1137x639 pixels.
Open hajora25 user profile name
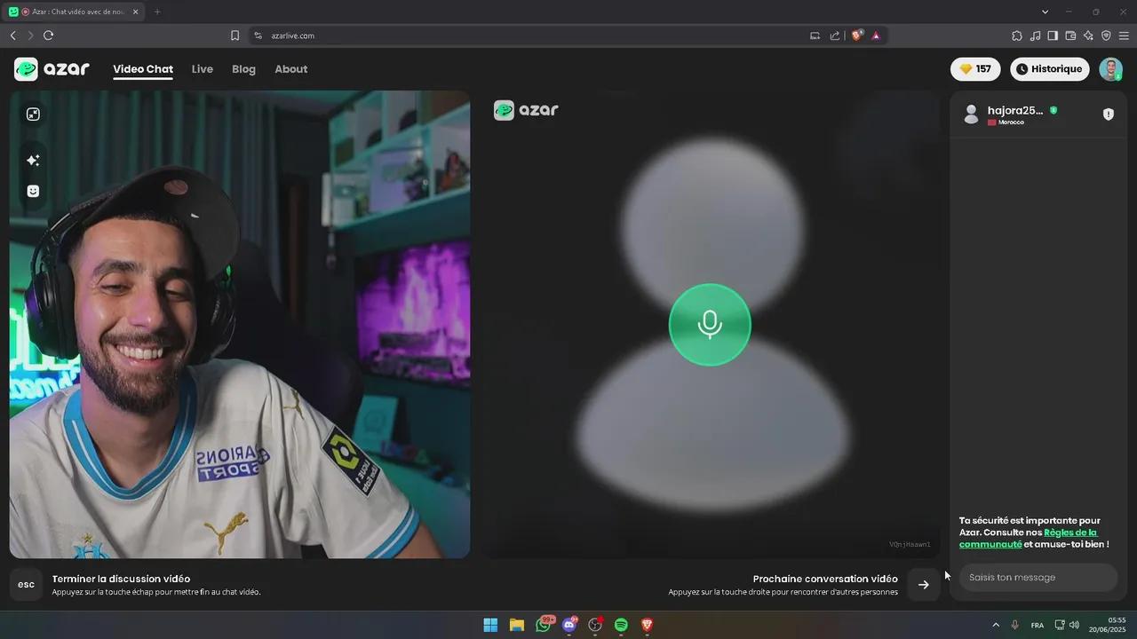(1015, 111)
